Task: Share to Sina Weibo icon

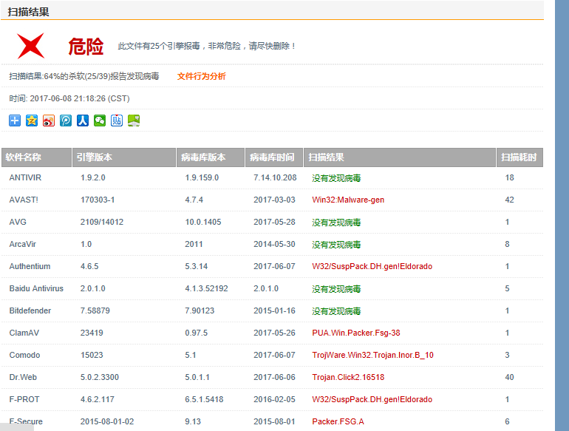Action: 49,121
